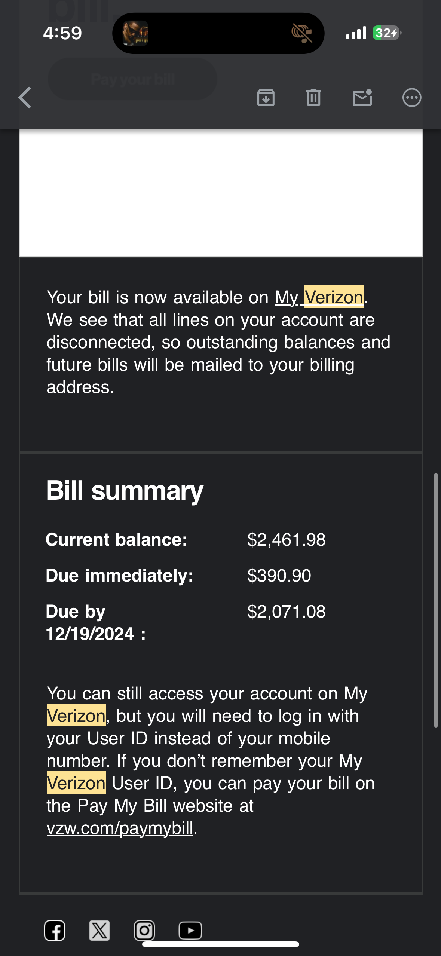Open Verizon YouTube icon
Image resolution: width=441 pixels, height=956 pixels.
[x=190, y=931]
